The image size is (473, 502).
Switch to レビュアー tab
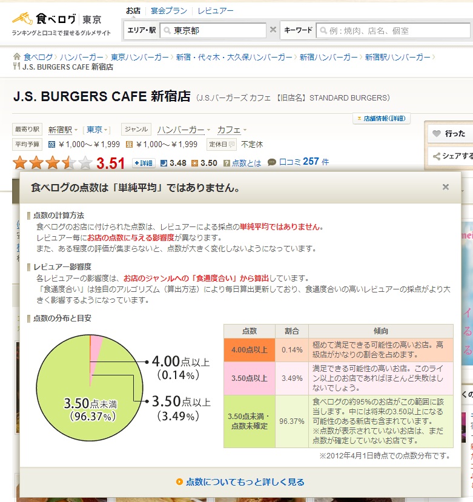216,10
